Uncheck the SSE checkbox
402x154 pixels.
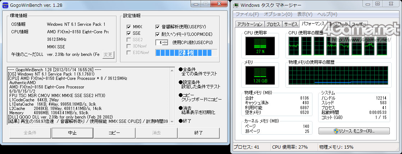[129, 33]
